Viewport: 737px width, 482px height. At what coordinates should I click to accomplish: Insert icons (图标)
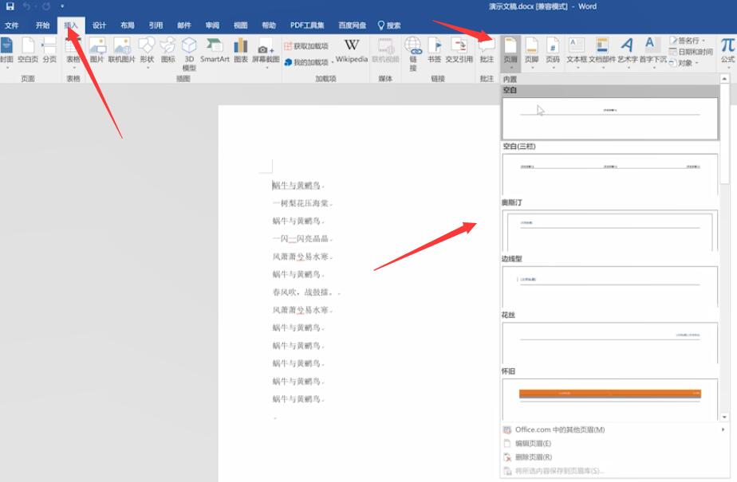coord(167,51)
